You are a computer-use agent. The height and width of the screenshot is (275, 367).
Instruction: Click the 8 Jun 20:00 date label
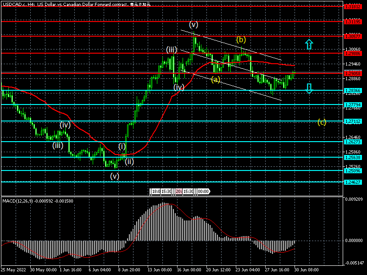pos(129,270)
